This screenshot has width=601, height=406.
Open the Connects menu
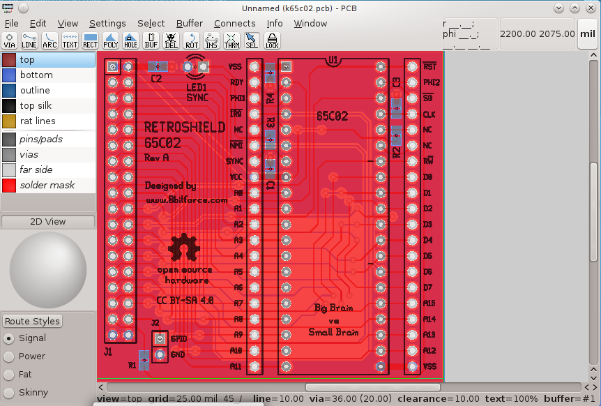coord(234,24)
